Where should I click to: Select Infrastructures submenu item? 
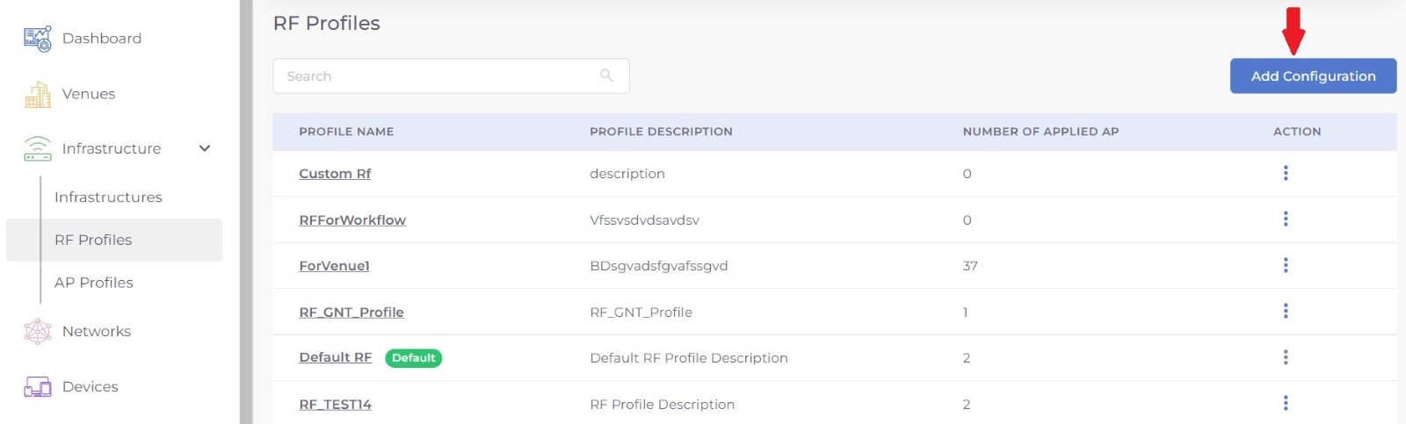pyautogui.click(x=108, y=198)
